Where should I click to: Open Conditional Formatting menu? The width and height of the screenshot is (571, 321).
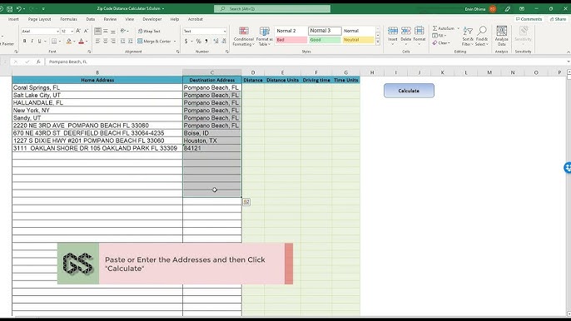point(244,37)
